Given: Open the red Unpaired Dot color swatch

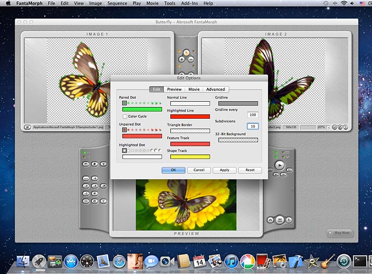Looking at the screenshot, I should 142,136.
